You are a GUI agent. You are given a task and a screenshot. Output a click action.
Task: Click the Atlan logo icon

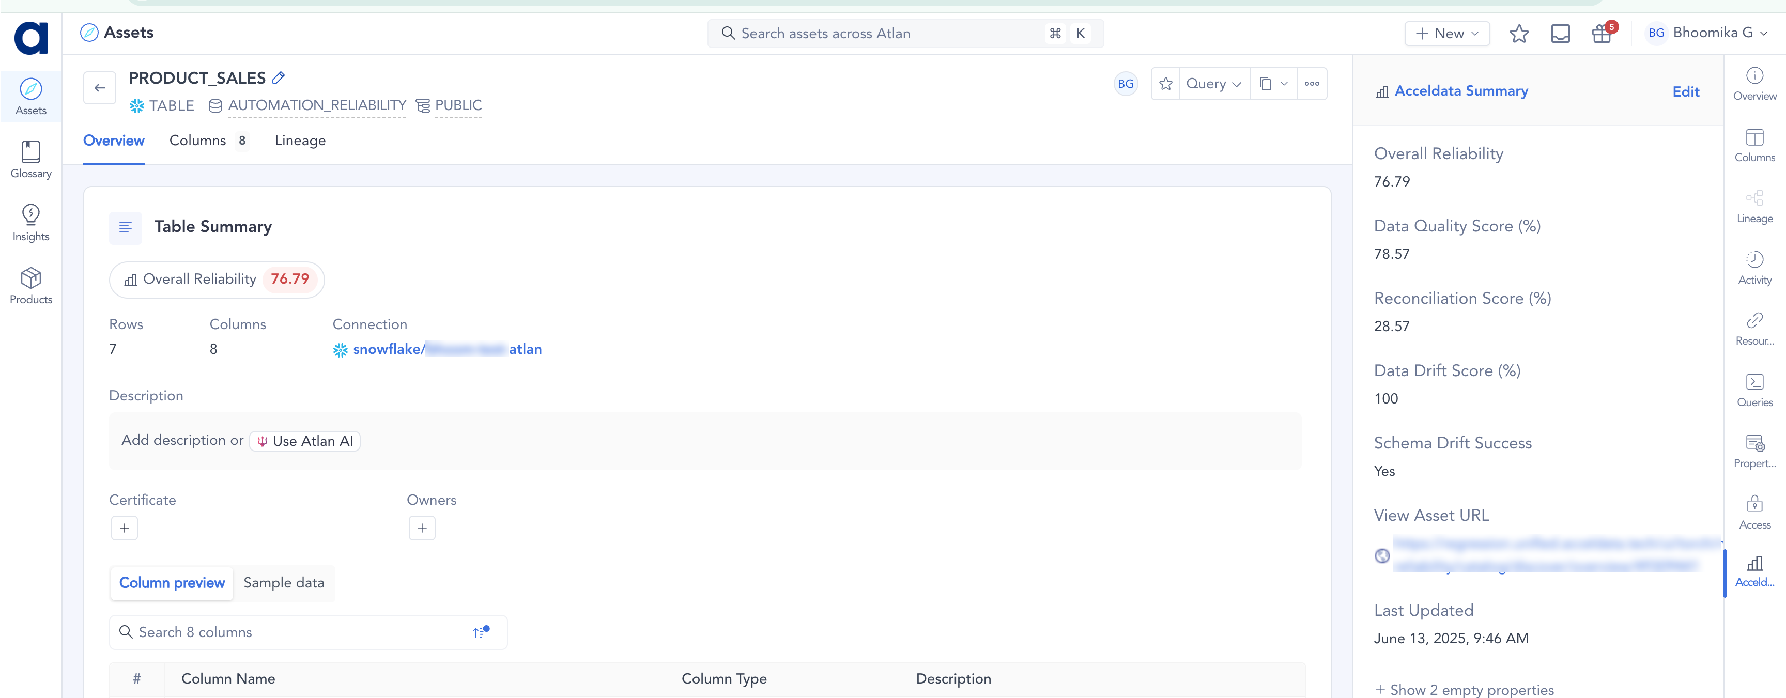coord(31,37)
